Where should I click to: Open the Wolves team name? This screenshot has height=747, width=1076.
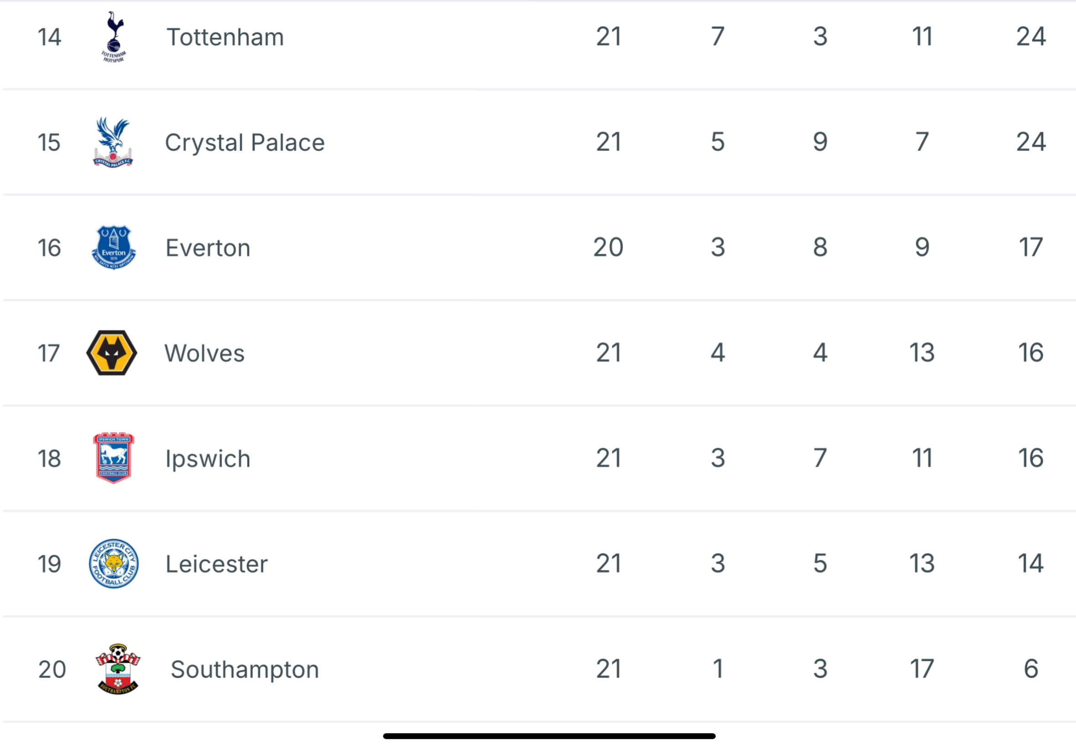(204, 353)
